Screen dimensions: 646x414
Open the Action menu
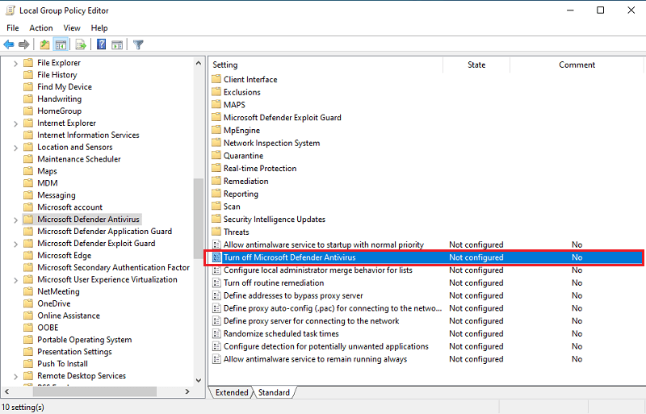(x=41, y=27)
